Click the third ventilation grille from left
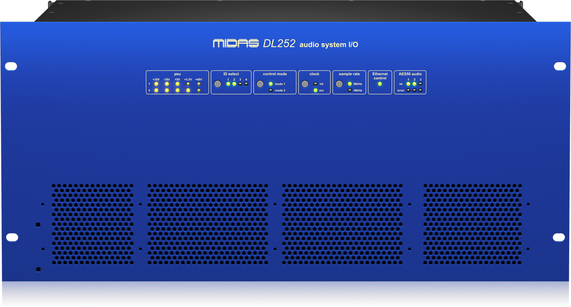 pyautogui.click(x=343, y=224)
